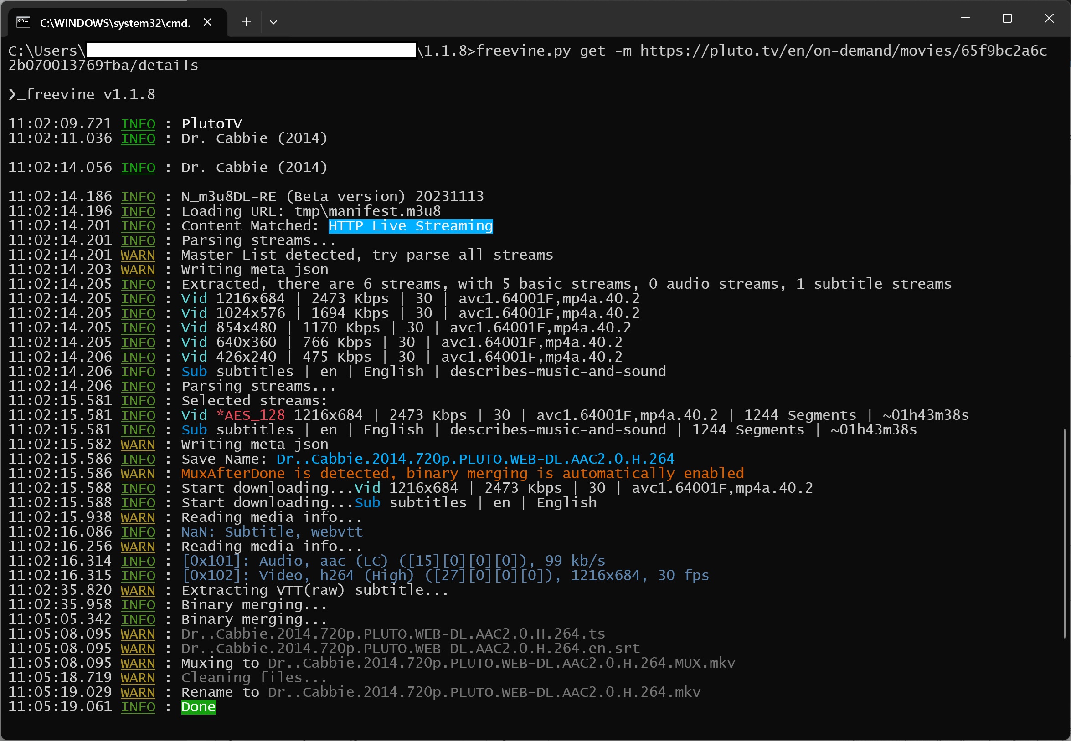This screenshot has width=1071, height=741.
Task: Close the terminal window
Action: 1049,18
